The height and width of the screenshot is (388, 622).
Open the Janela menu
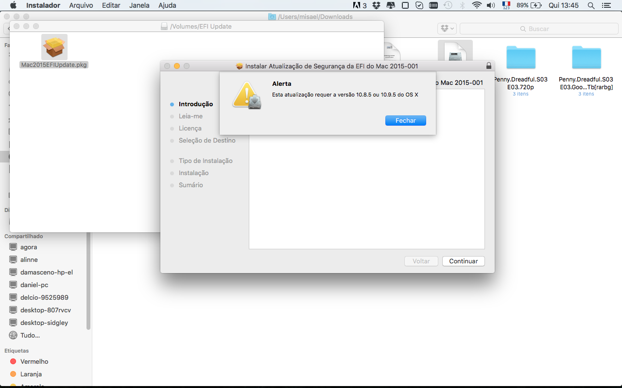point(139,5)
